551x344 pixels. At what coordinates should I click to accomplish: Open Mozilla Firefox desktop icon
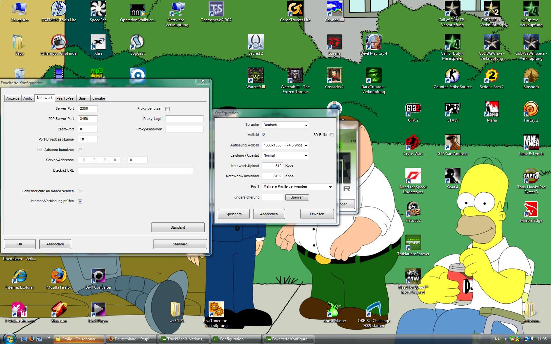pos(59,279)
